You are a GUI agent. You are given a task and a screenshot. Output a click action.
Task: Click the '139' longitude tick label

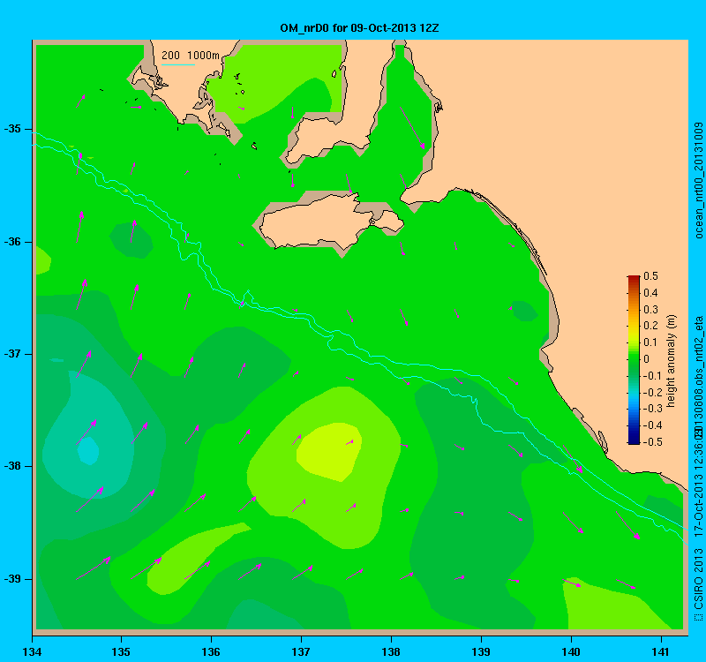481,652
